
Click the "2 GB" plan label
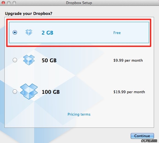coord(48,33)
